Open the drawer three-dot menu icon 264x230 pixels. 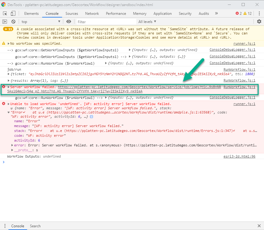coord(5,226)
